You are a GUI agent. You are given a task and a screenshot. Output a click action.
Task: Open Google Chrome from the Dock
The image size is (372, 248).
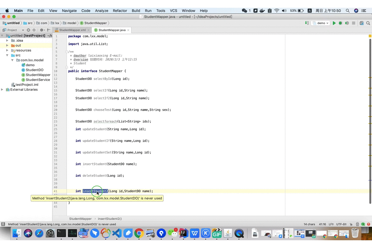[x=139, y=233]
